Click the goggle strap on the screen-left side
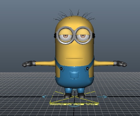 click(x=55, y=35)
